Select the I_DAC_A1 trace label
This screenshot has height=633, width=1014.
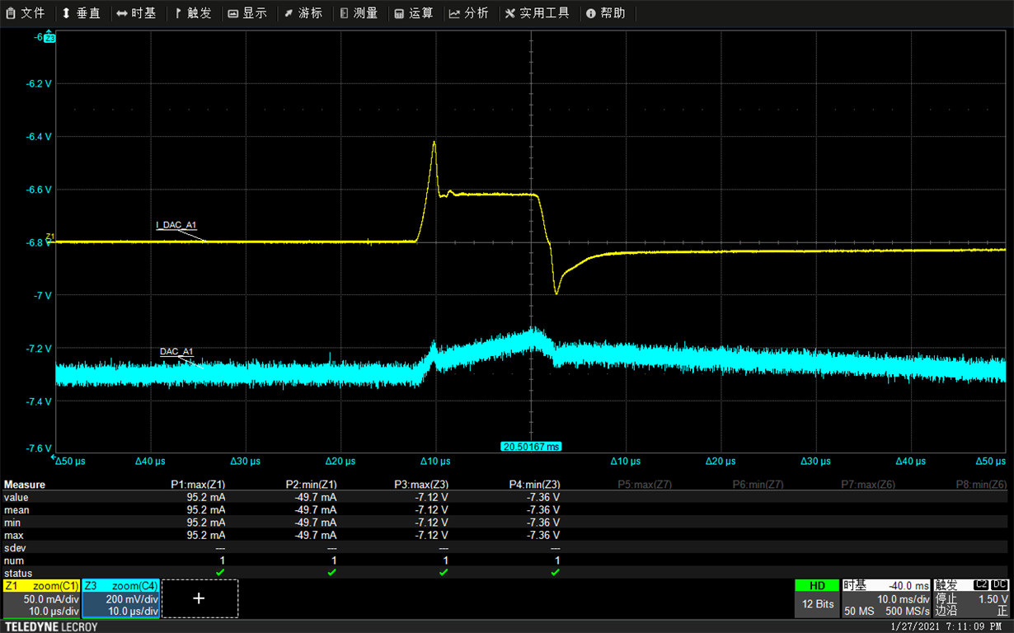click(x=176, y=225)
